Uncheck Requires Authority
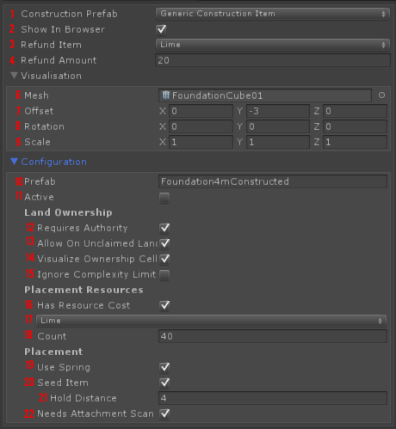The image size is (396, 429). (164, 228)
